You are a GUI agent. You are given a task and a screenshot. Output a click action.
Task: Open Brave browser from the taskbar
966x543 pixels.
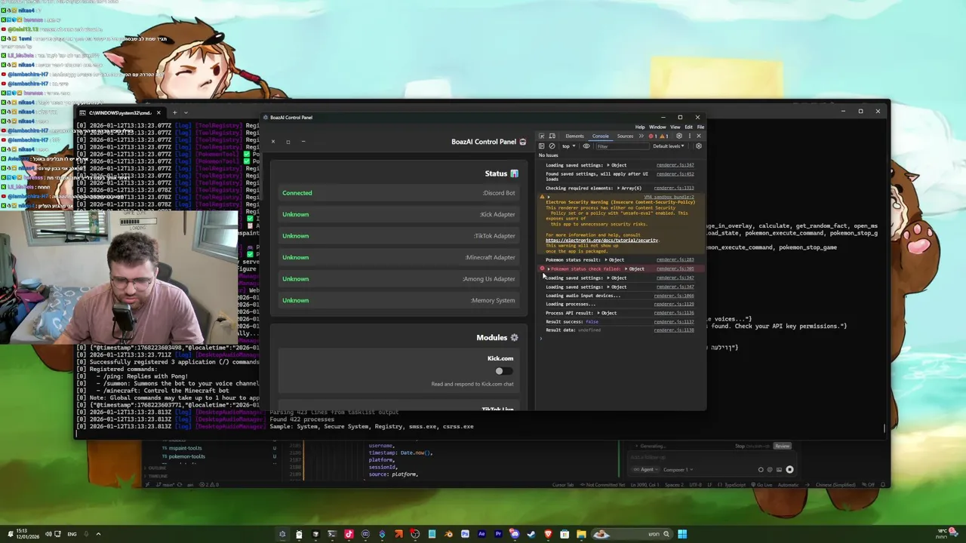549,534
